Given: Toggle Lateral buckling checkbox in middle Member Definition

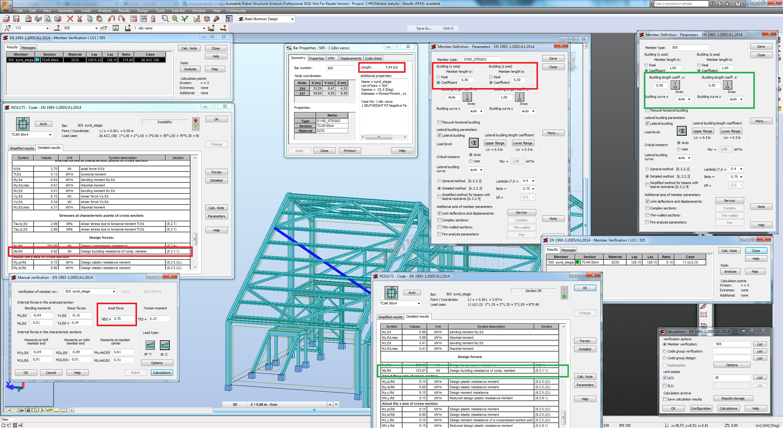Looking at the screenshot, I should (439, 135).
